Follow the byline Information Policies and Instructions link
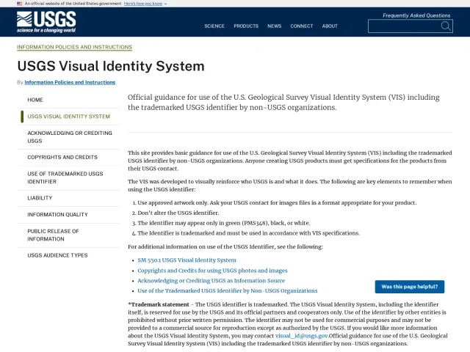The width and height of the screenshot is (470, 352). [70, 82]
